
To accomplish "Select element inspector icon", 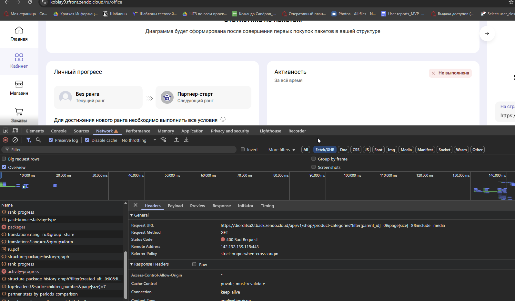I will [x=5, y=131].
